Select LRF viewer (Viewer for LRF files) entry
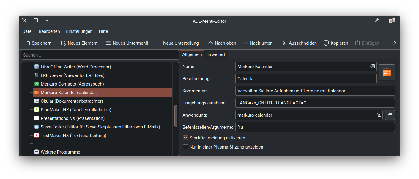The width and height of the screenshot is (419, 179). [x=73, y=75]
